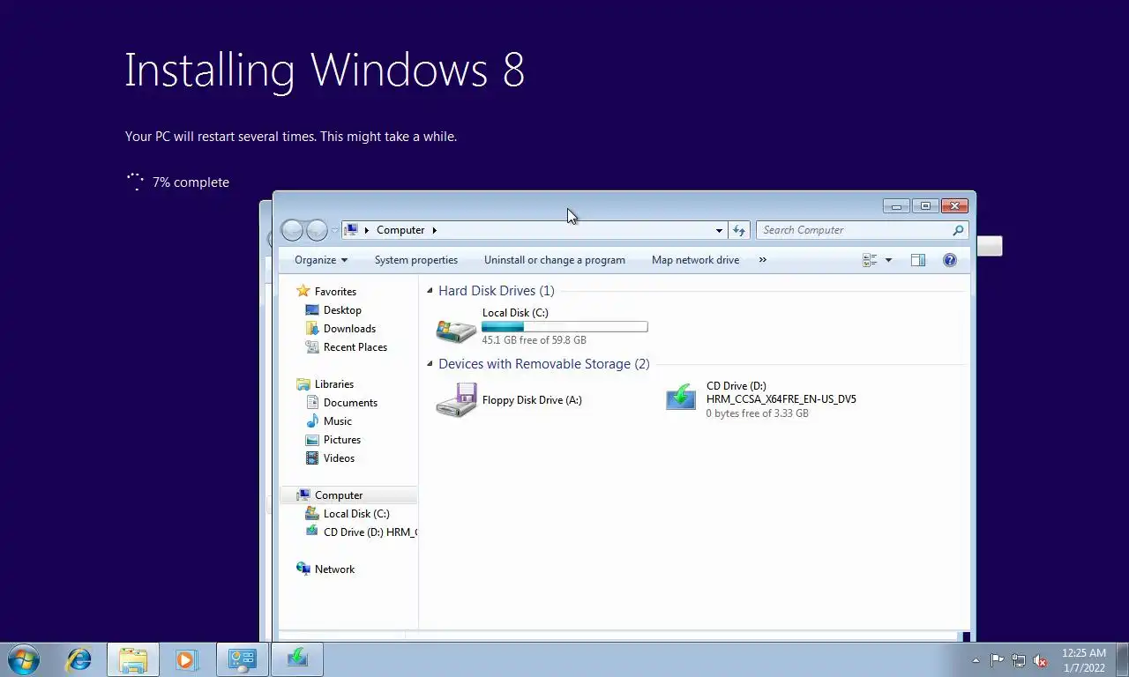
Task: Switch to the setup installer taskbar item
Action: click(x=297, y=659)
